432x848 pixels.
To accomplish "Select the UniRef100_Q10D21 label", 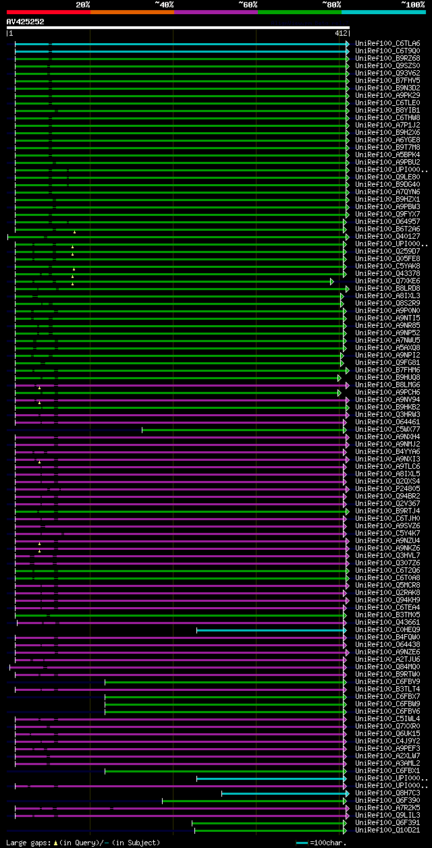I will 387,830.
